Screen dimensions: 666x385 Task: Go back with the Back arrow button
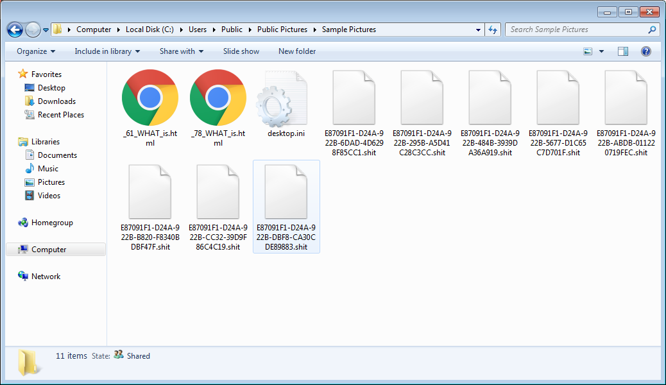click(15, 30)
